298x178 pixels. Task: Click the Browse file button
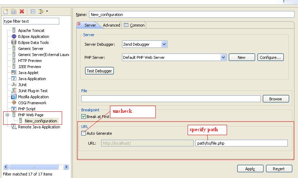click(x=276, y=99)
